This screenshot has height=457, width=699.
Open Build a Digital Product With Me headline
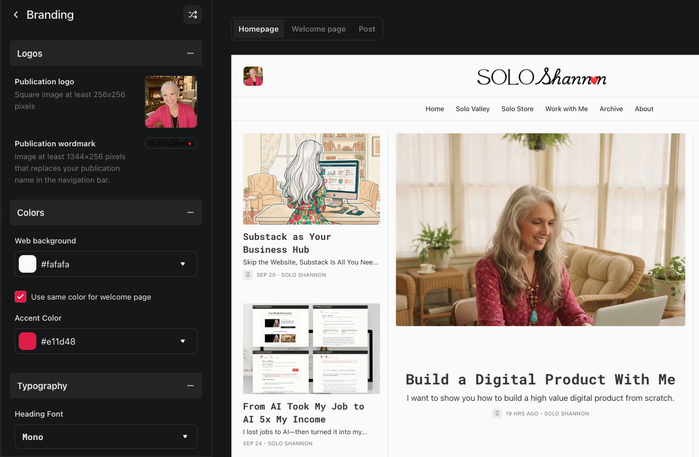[540, 380]
